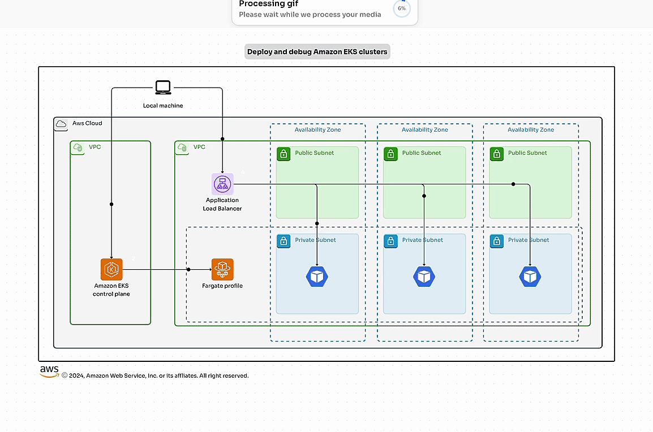653x432 pixels.
Task: Click the VPC label above the EKS control plane
Action: (95, 147)
